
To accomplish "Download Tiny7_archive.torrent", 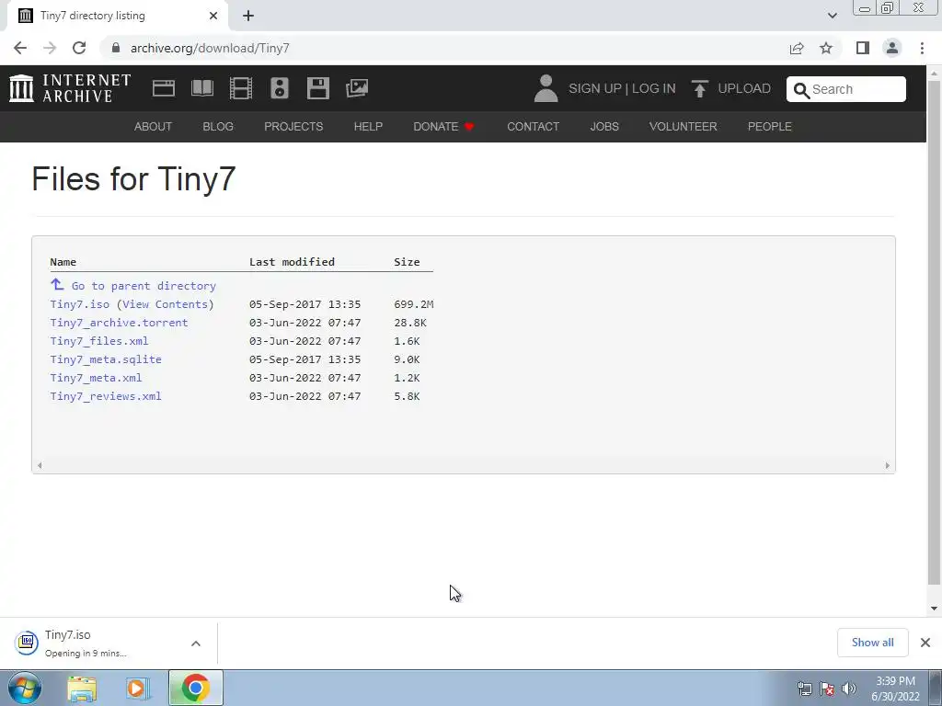I will click(x=119, y=323).
